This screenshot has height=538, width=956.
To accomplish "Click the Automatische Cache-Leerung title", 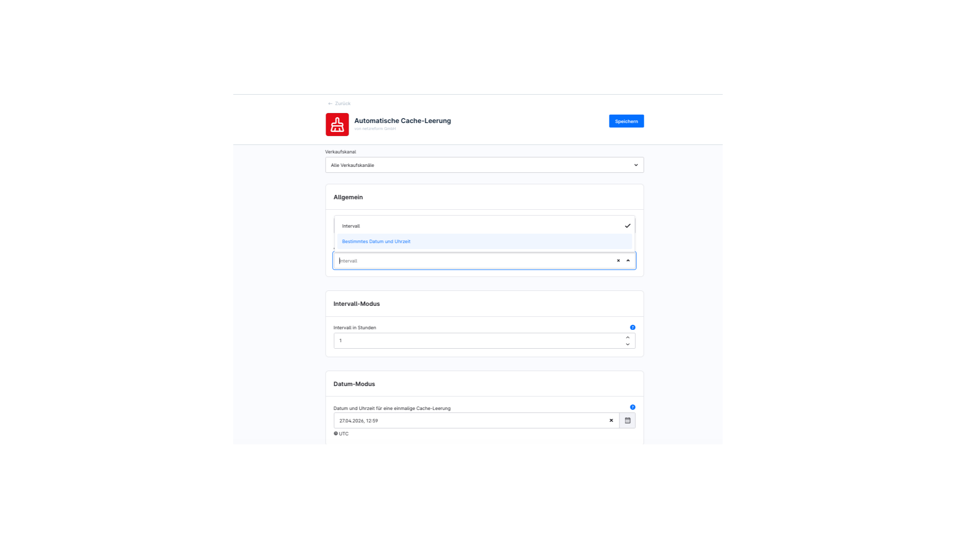I will (402, 121).
